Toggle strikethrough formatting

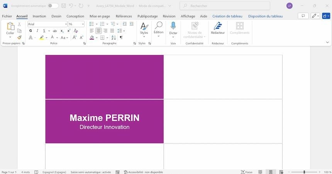click(x=55, y=31)
